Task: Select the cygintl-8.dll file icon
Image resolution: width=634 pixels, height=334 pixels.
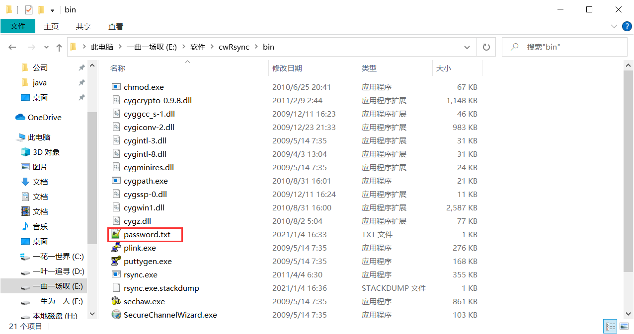Action: point(116,154)
